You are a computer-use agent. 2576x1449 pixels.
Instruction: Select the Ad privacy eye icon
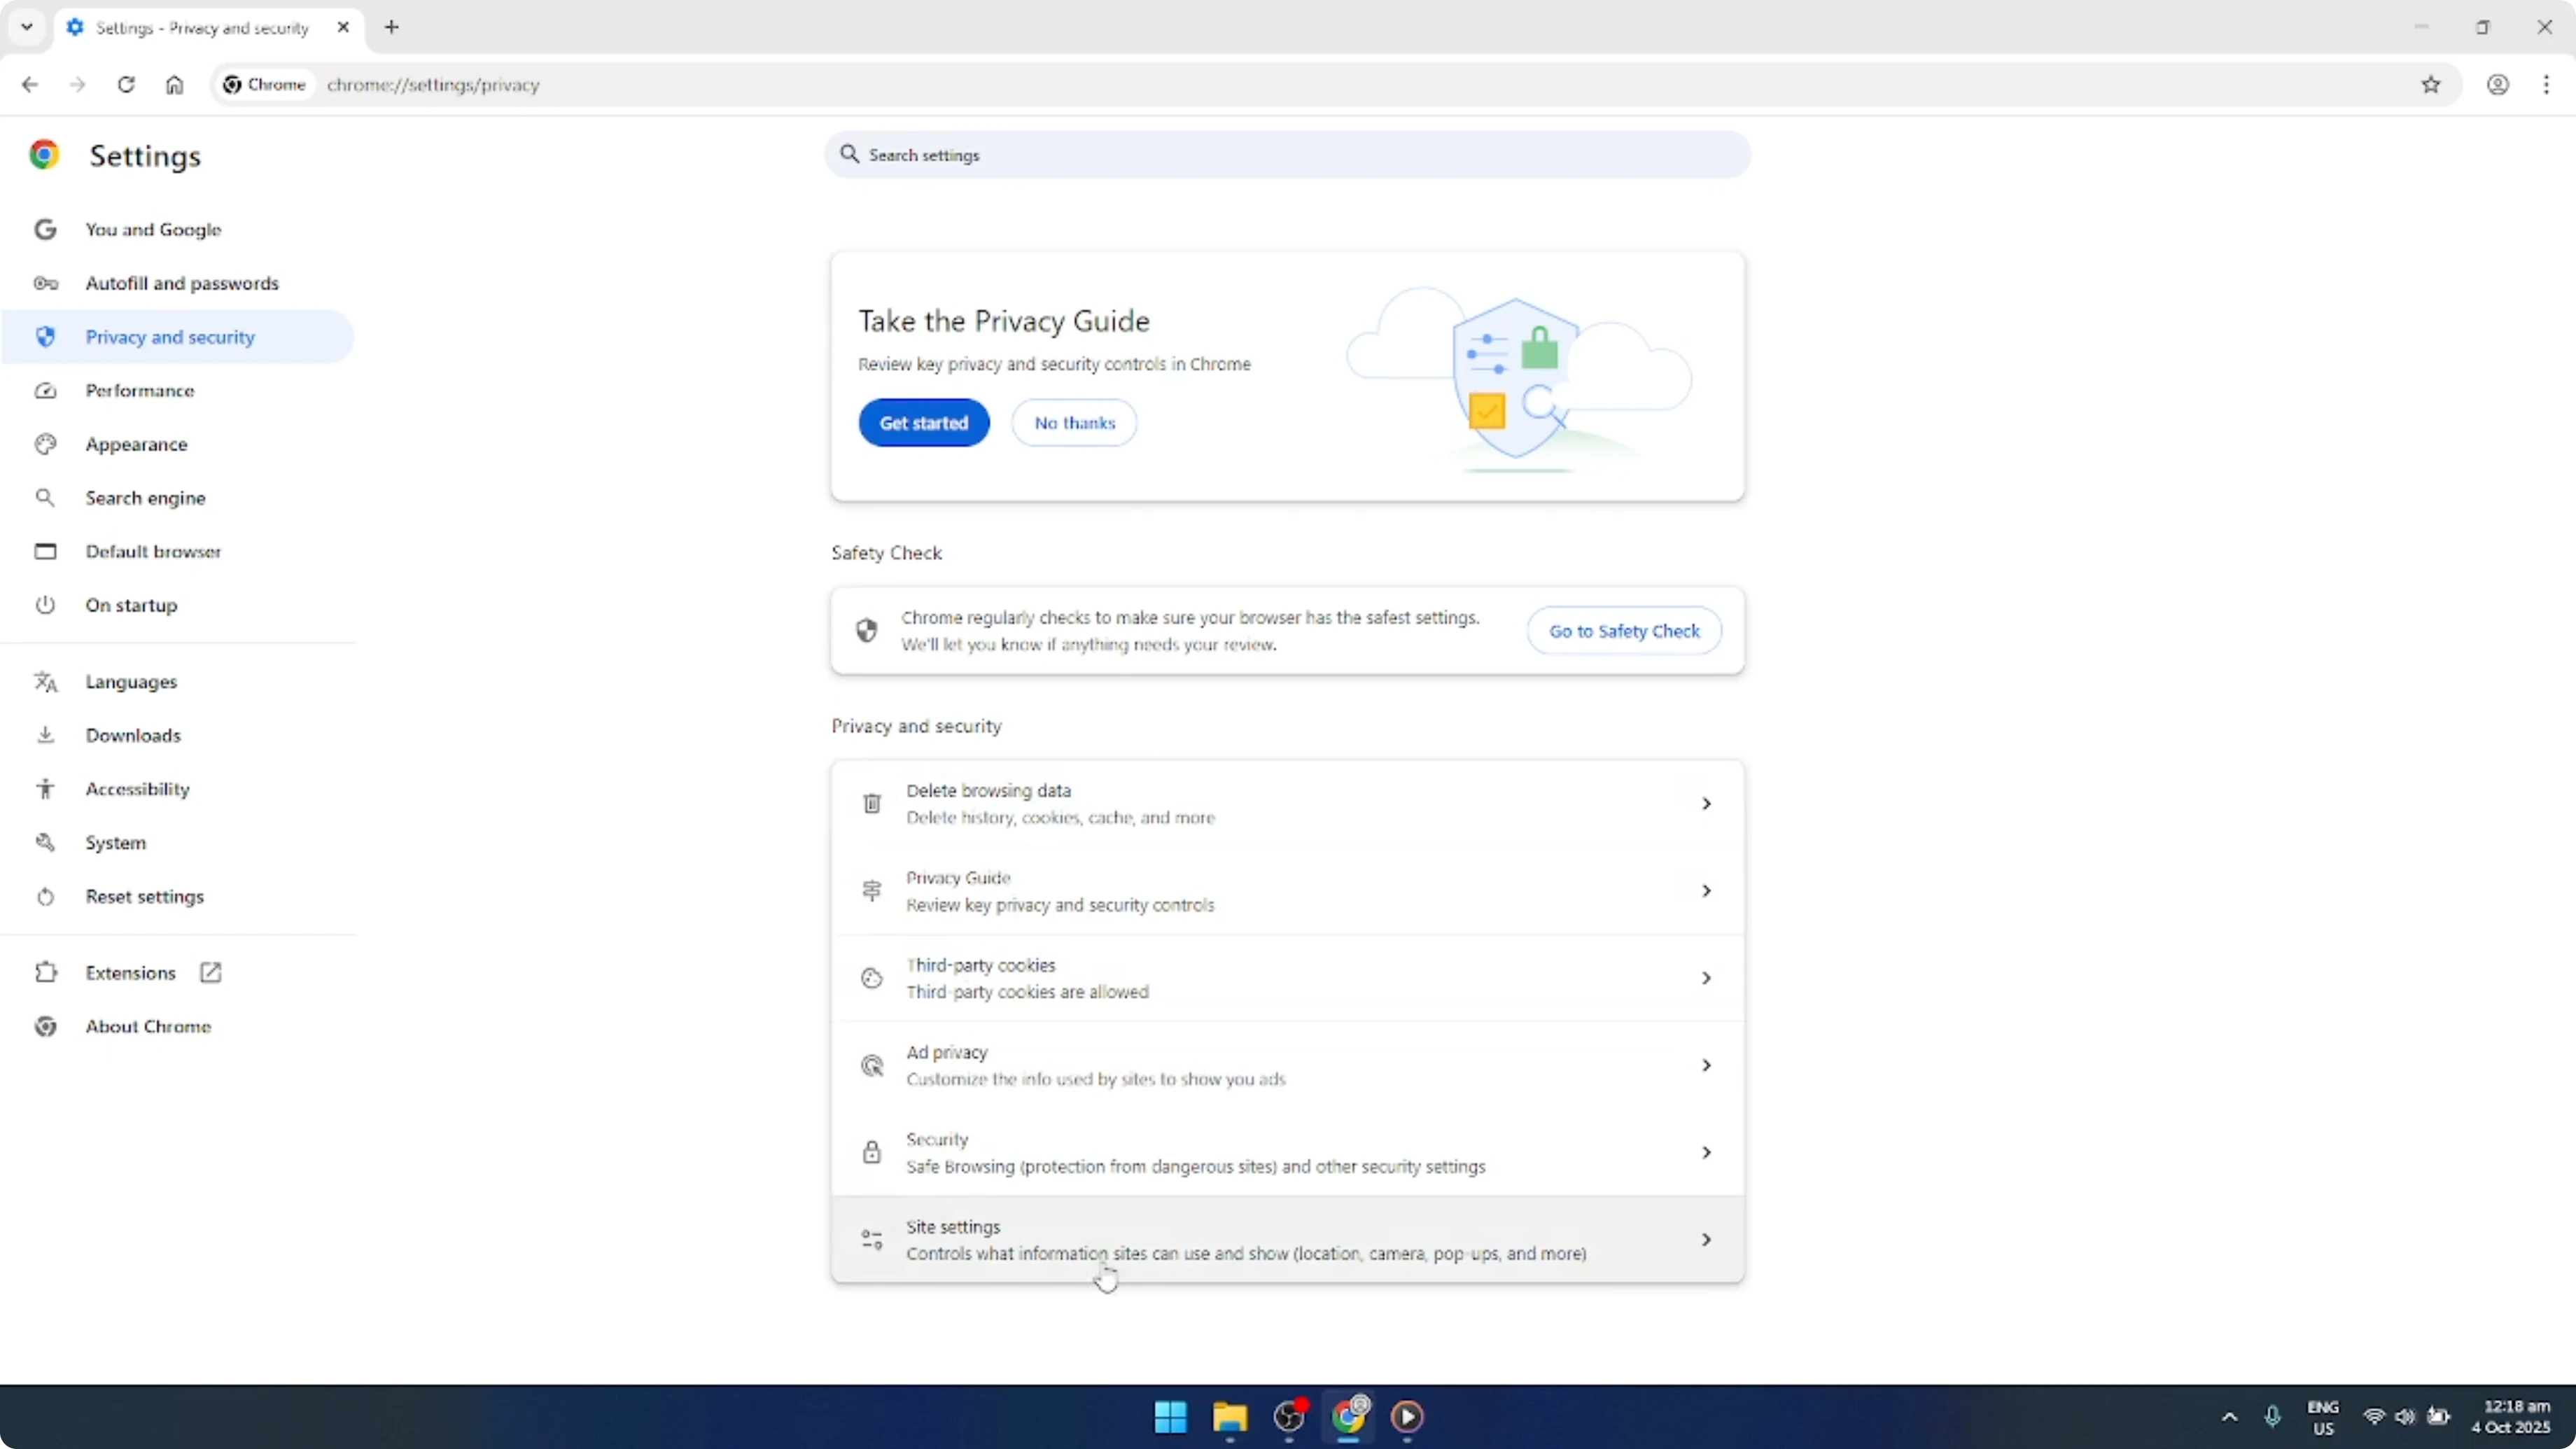[x=871, y=1065]
